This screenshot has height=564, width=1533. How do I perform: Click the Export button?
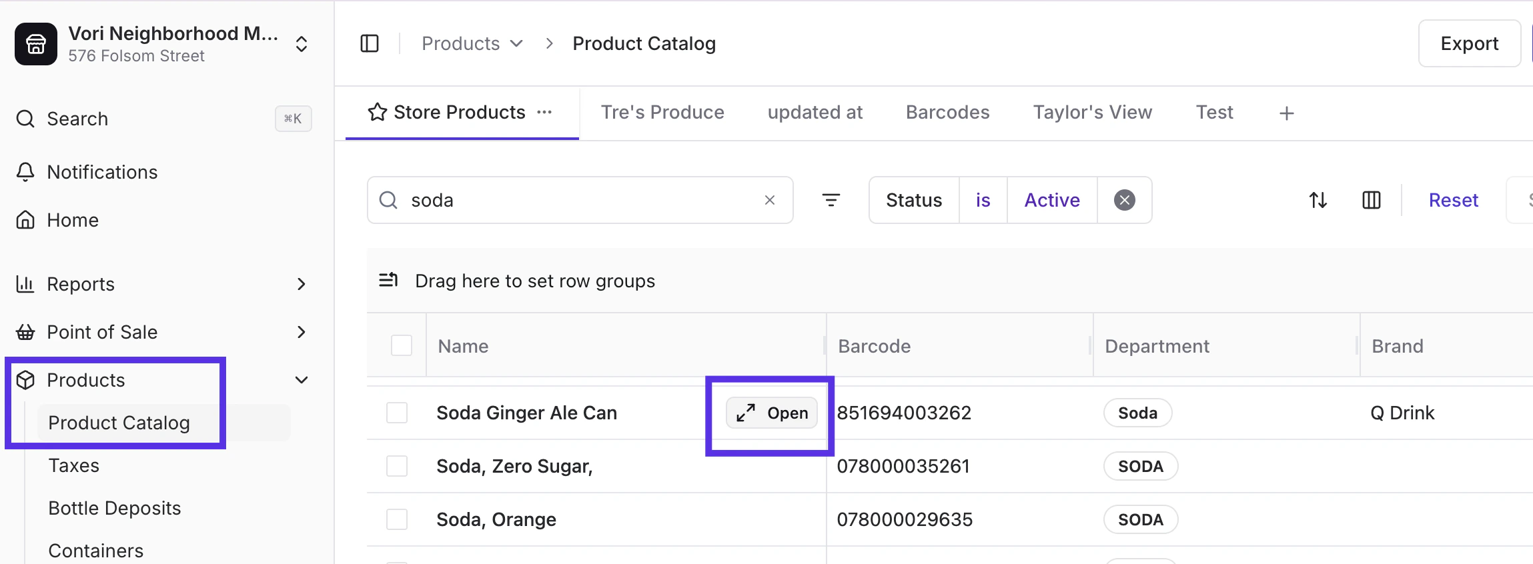coord(1469,43)
